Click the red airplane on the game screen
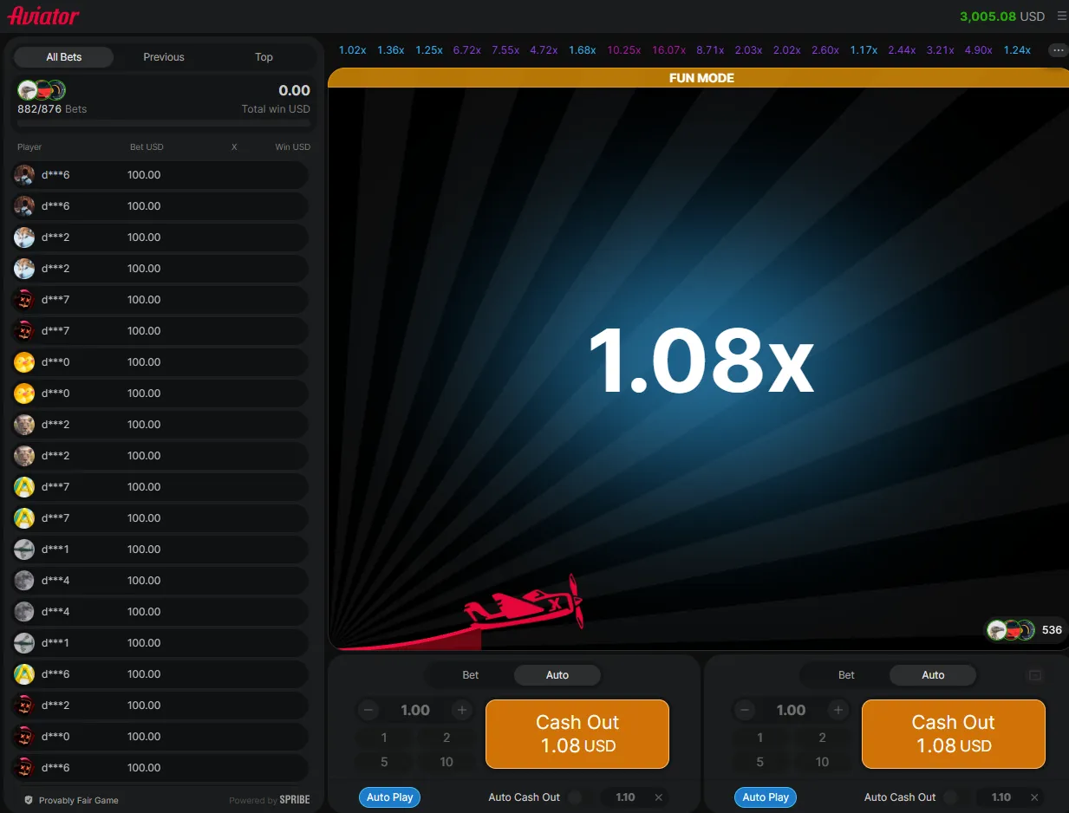The width and height of the screenshot is (1069, 813). click(x=524, y=602)
